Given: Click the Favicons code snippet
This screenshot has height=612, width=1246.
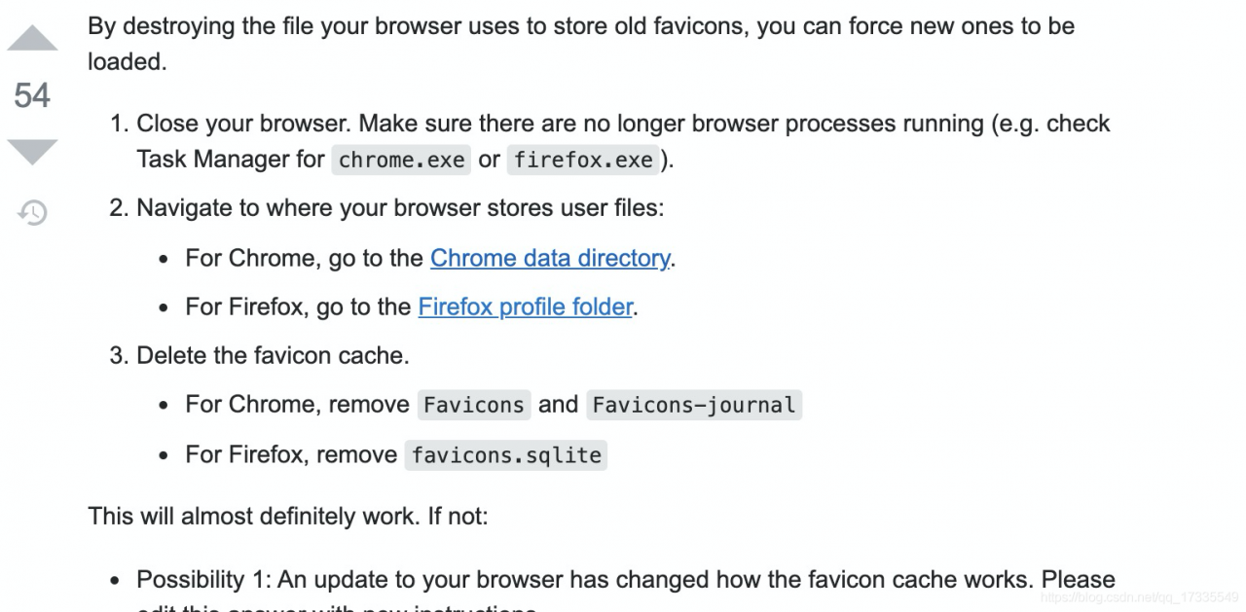Looking at the screenshot, I should coord(474,405).
